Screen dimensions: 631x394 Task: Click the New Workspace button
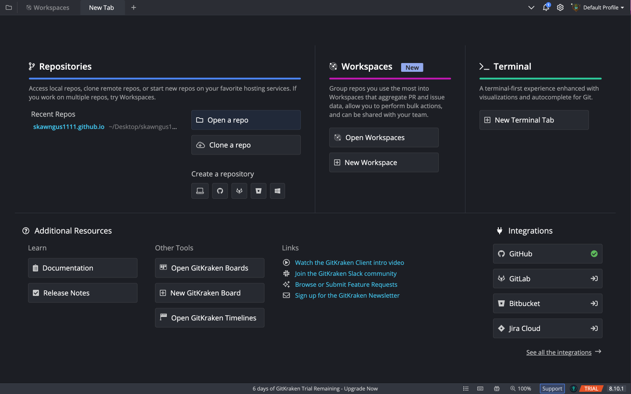tap(384, 162)
